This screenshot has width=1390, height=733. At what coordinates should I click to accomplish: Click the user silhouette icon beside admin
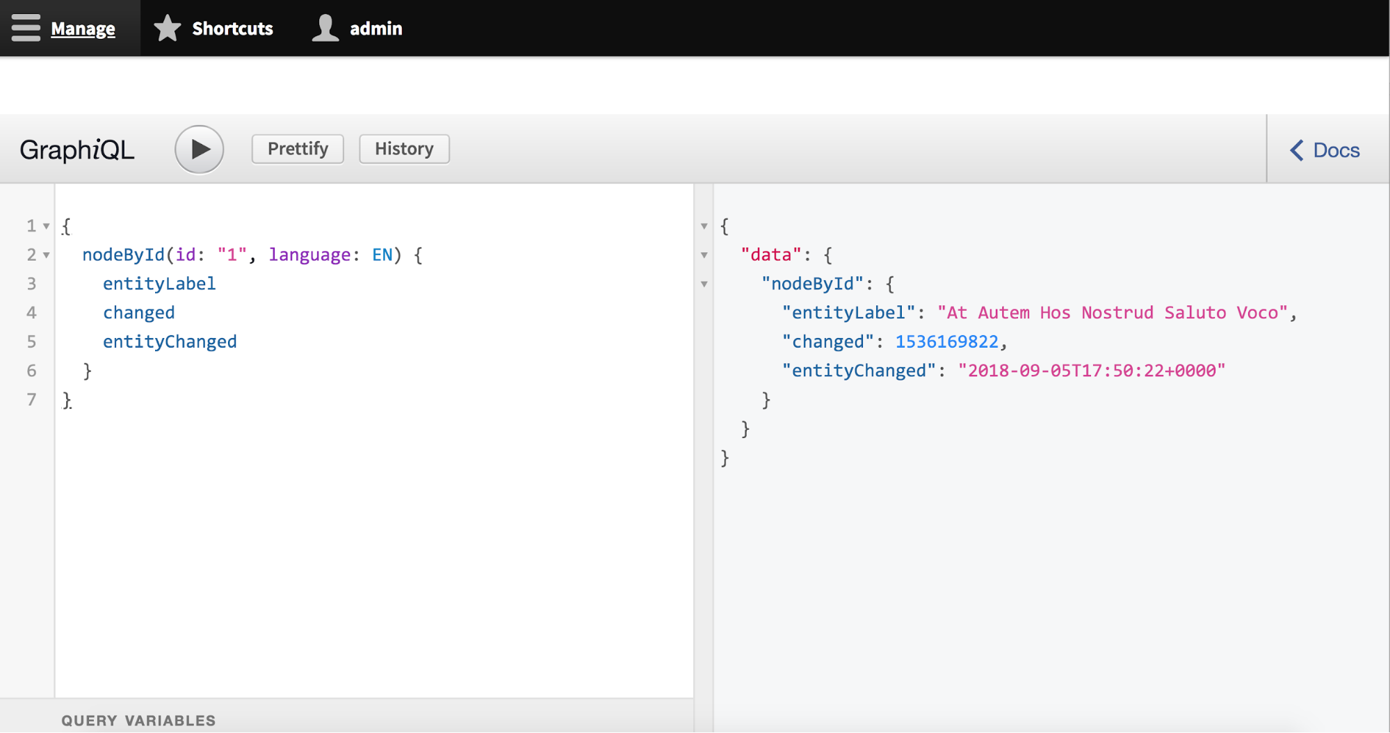(325, 28)
